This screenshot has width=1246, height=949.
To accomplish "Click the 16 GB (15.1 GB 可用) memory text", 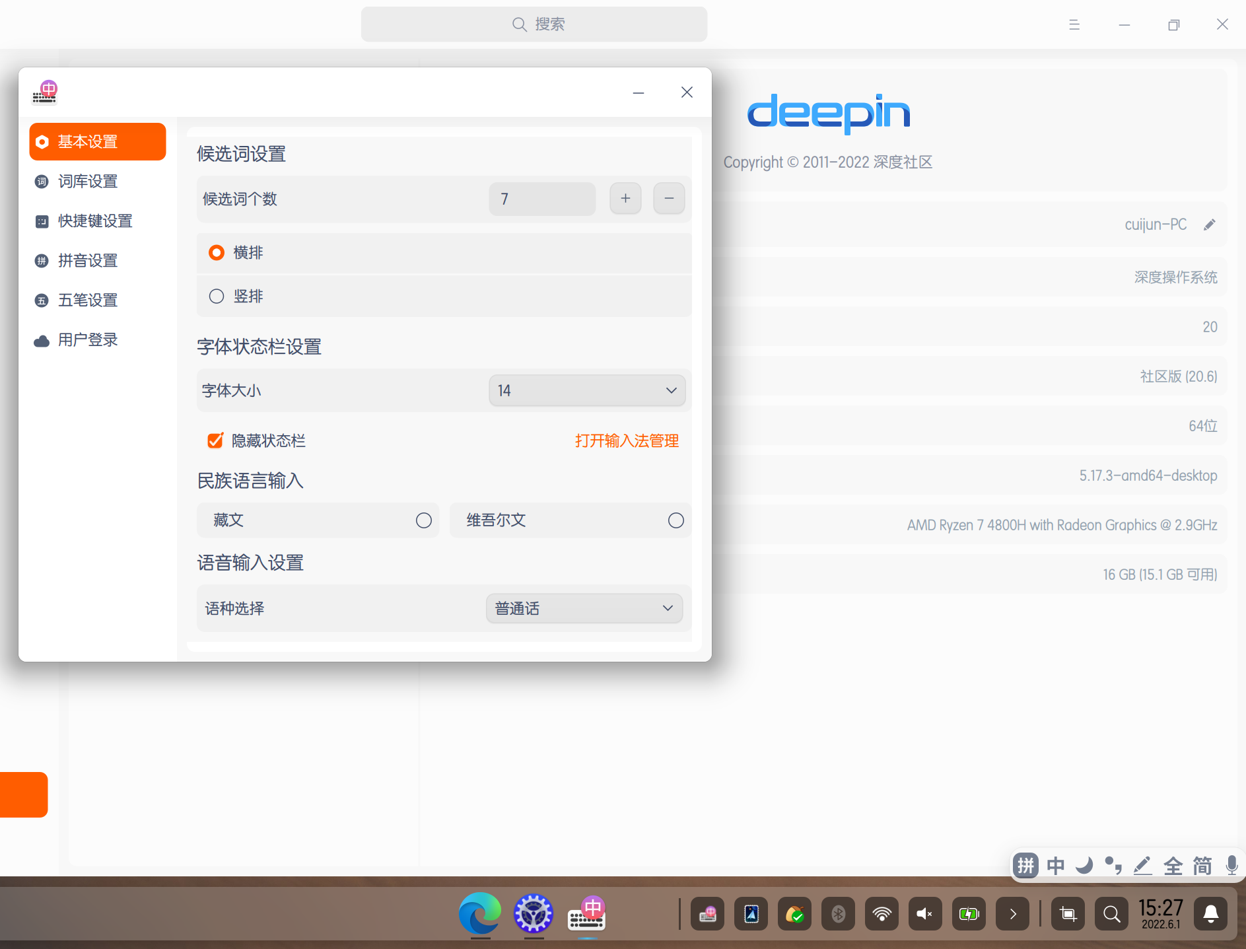I will [x=1160, y=575].
